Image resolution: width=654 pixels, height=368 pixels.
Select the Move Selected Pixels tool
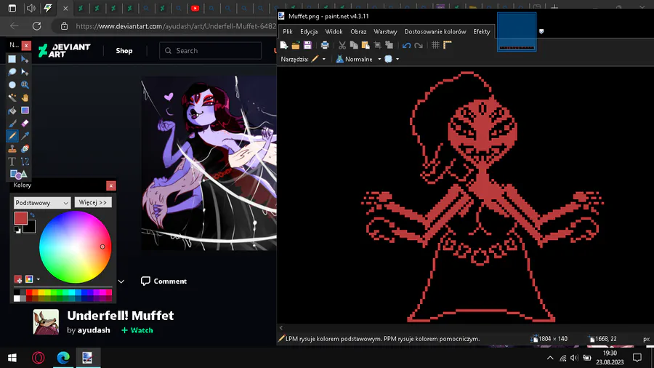pos(25,59)
